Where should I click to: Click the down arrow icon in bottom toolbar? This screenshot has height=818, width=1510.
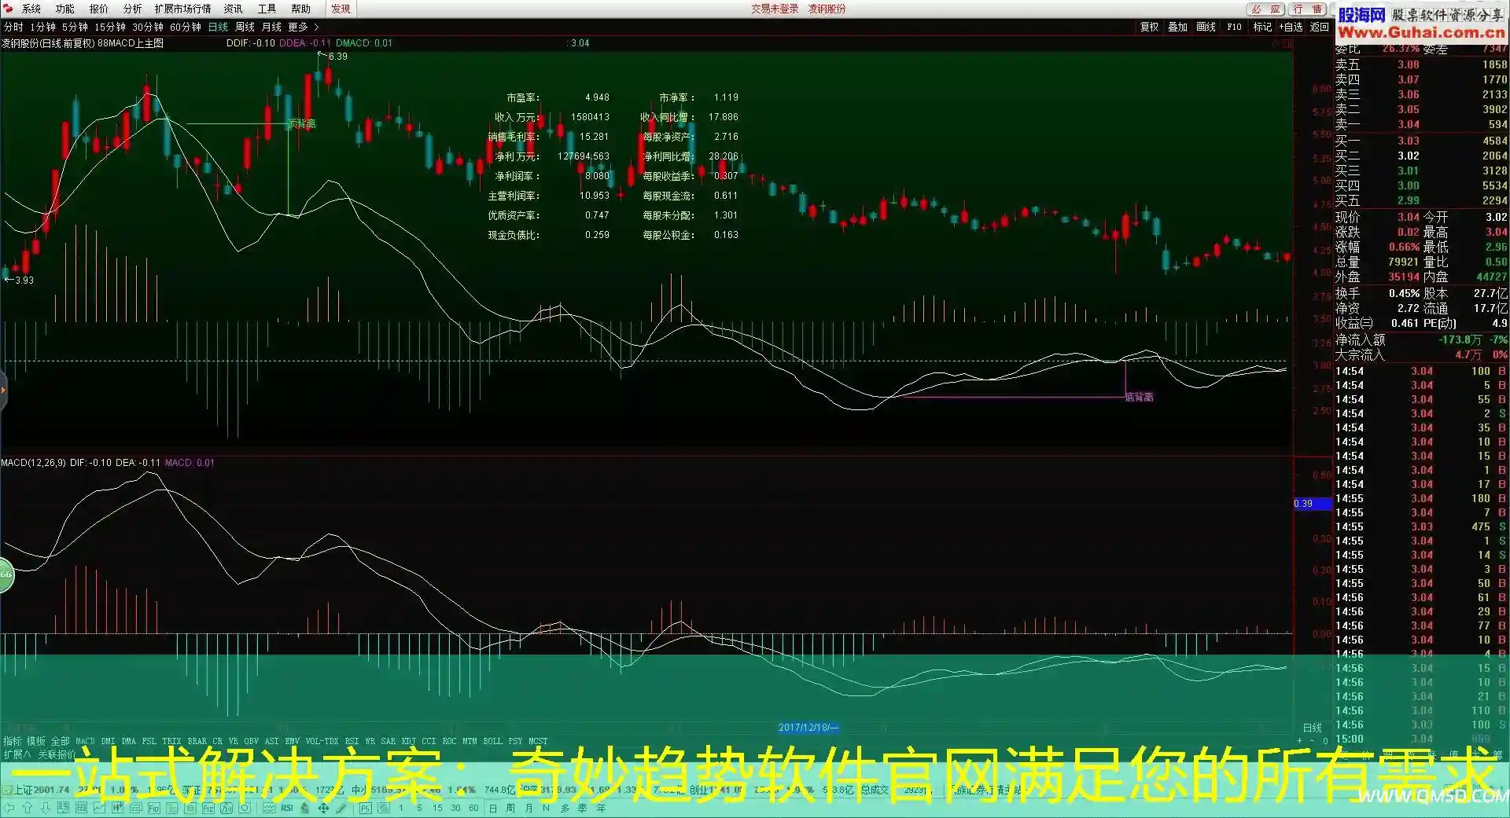(x=45, y=808)
